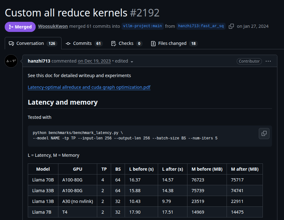Open Latency-optimal allreduce PDF link
This screenshot has width=284, height=220.
[89, 87]
